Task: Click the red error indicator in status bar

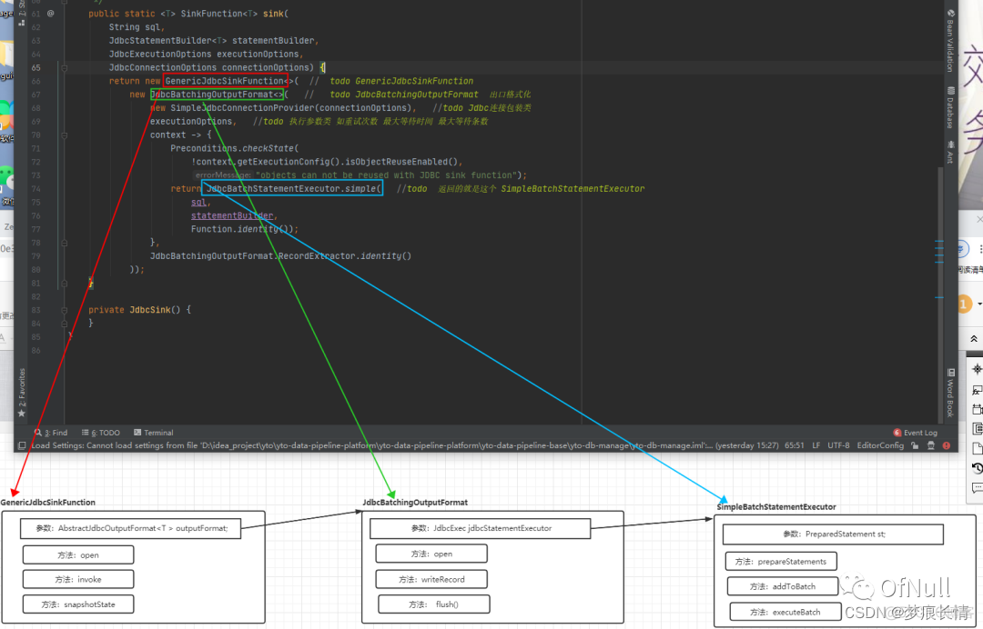Action: pos(945,445)
